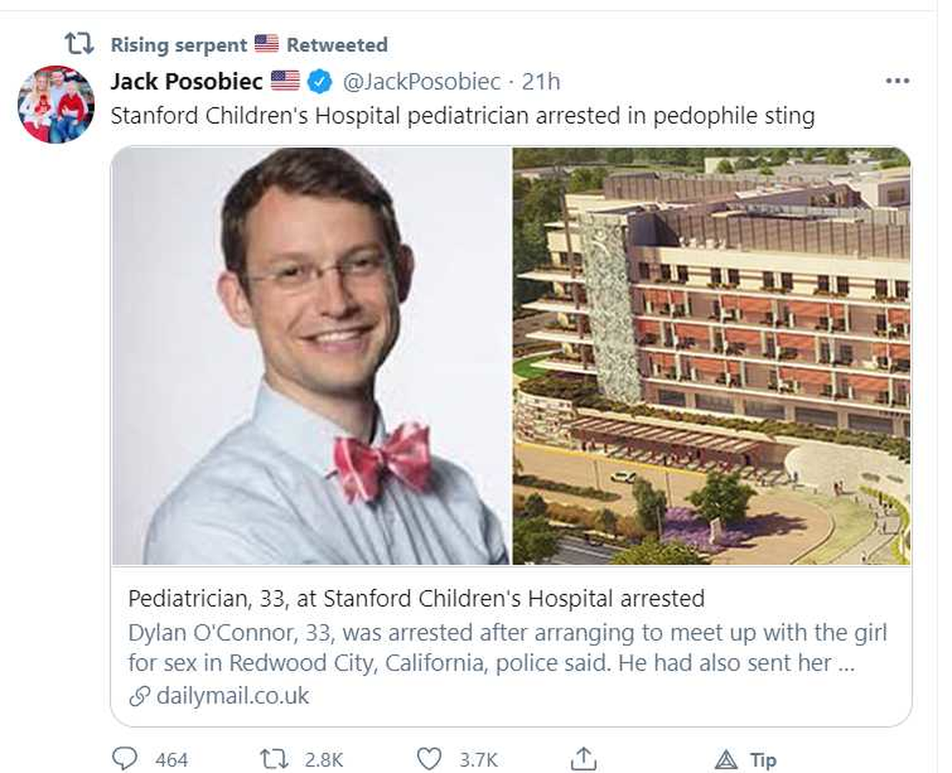Click the Tip triangle icon
Image resolution: width=952 pixels, height=773 pixels.
point(726,759)
